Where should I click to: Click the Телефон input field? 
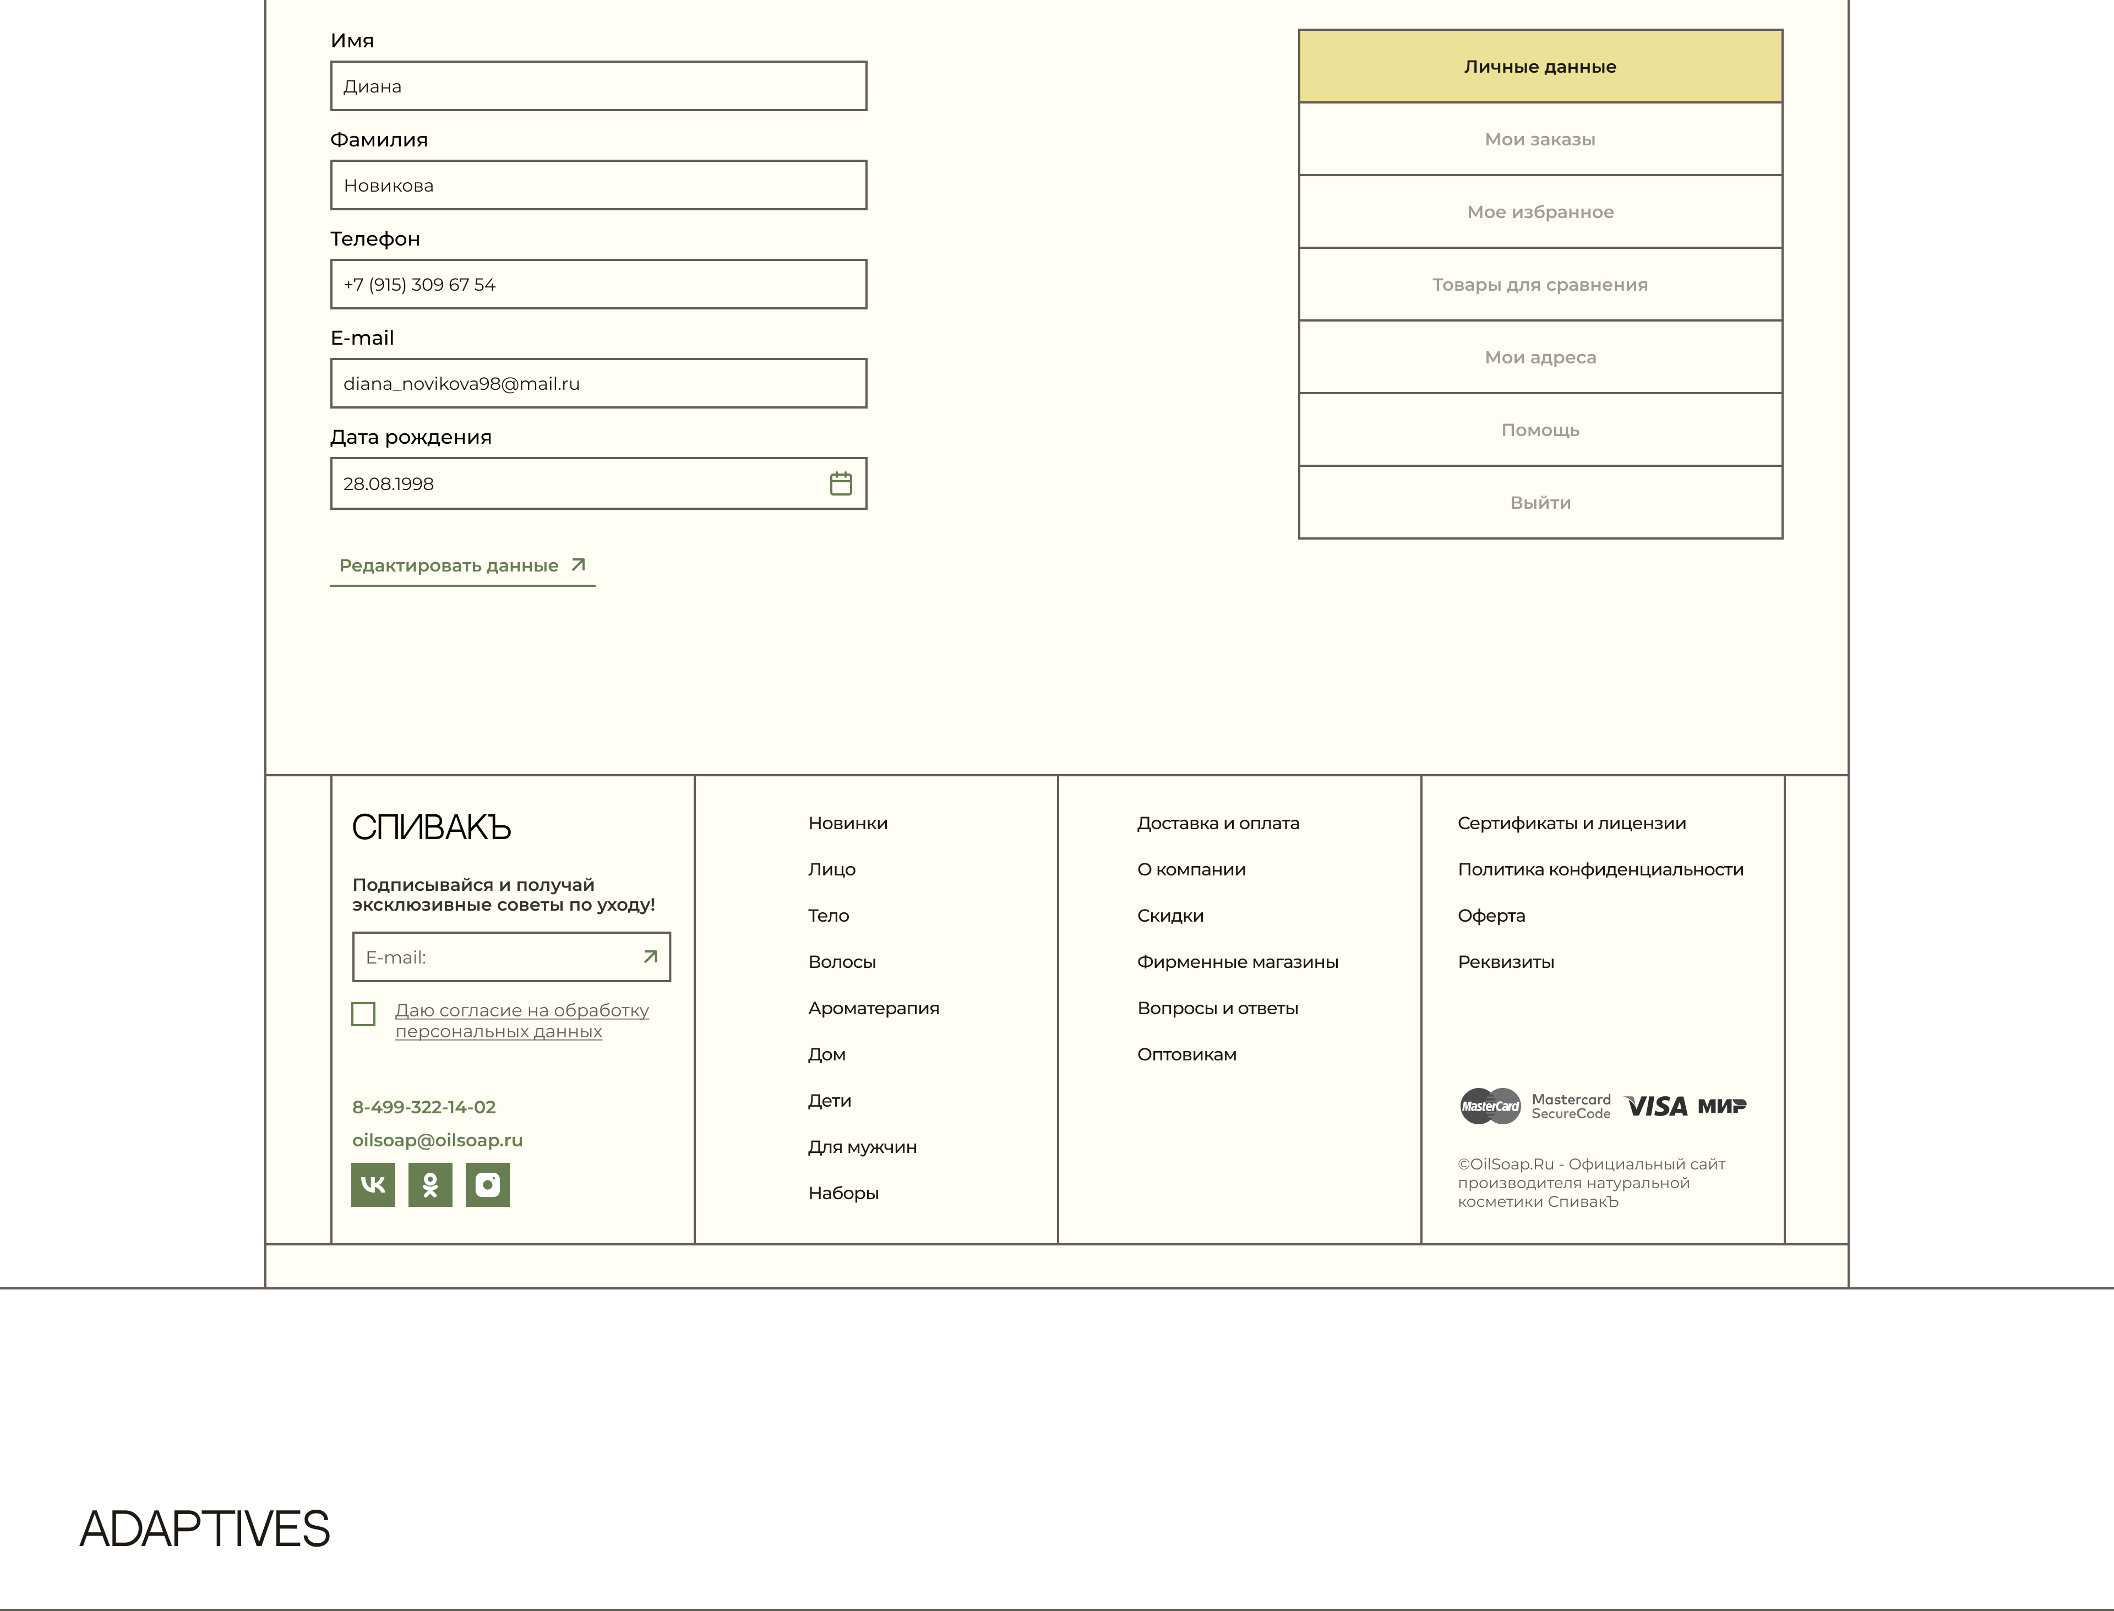(598, 285)
